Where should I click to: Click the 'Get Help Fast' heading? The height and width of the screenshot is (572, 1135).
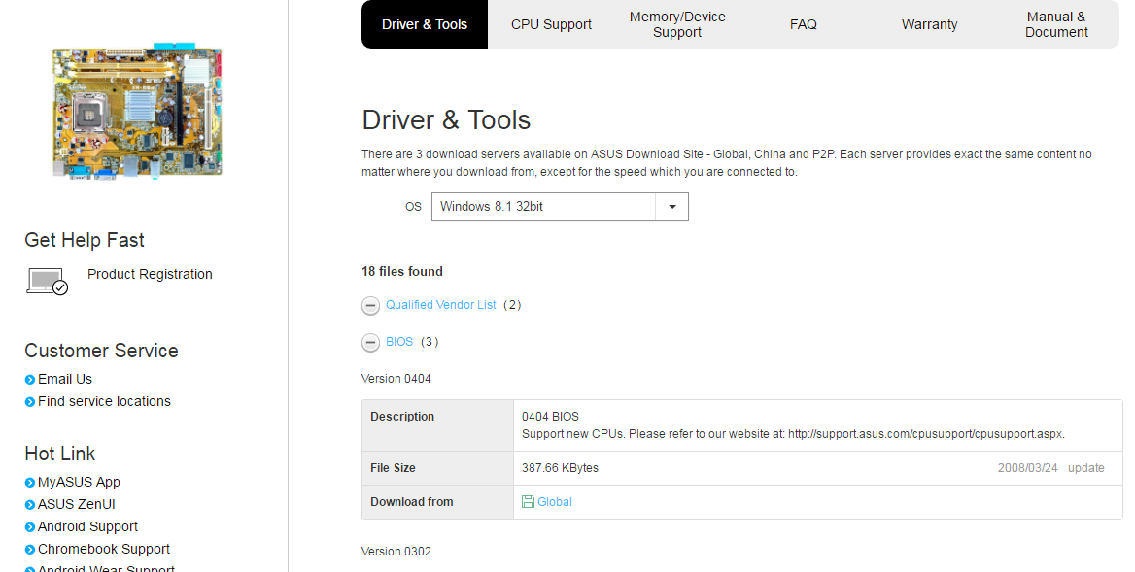[84, 240]
